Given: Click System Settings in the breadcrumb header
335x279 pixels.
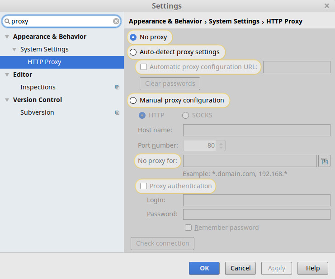Looking at the screenshot, I should click(234, 21).
